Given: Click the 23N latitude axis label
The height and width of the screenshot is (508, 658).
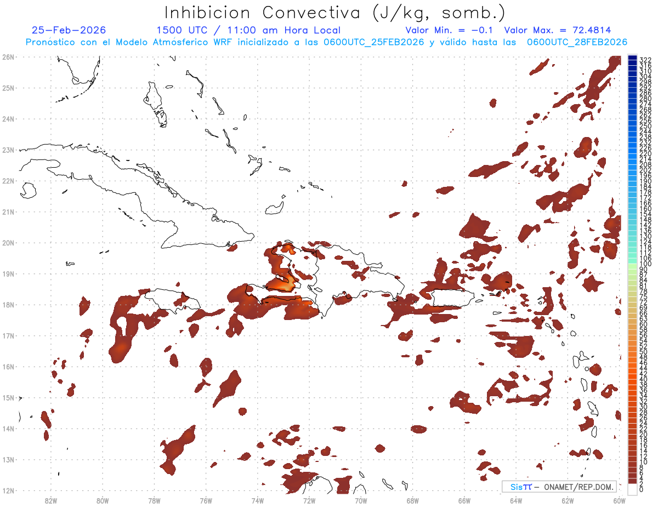Looking at the screenshot, I should click(8, 150).
